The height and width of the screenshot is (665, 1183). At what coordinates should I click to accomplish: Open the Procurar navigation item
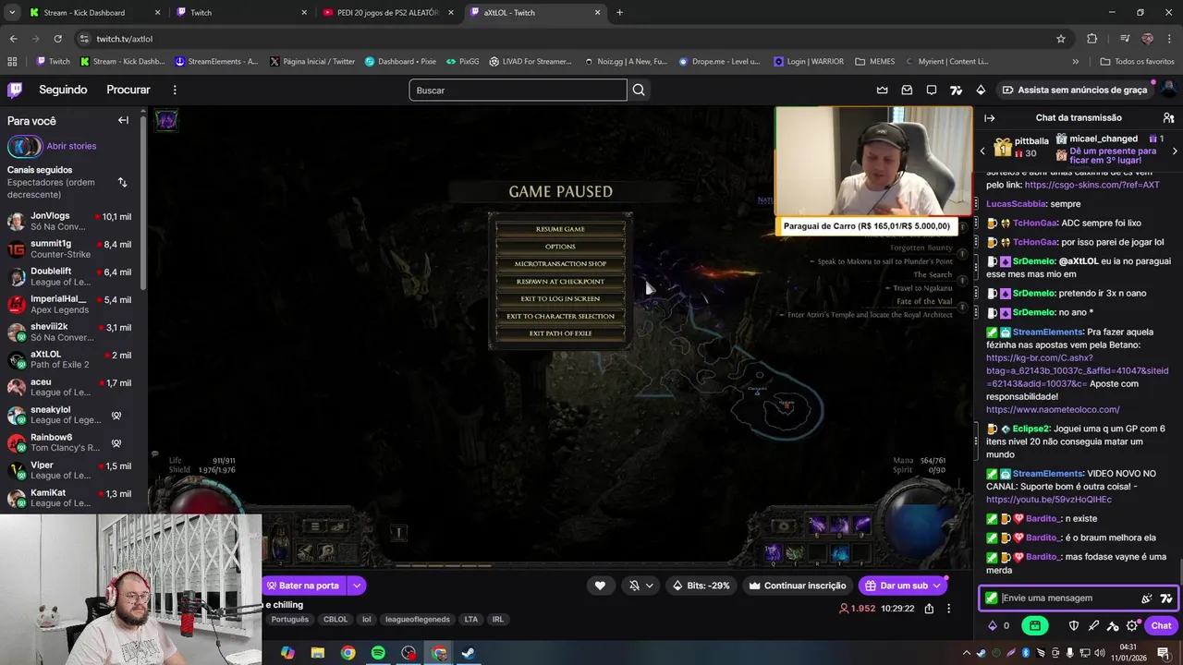point(128,90)
